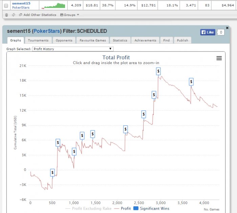Viewport: 237px width, 213px height.
Task: Toggle Significant Wins blue legend swatch
Action: pyautogui.click(x=136, y=208)
